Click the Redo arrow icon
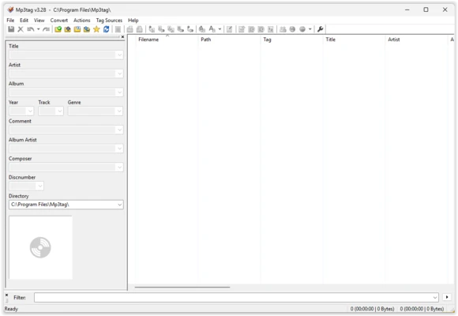 point(46,29)
